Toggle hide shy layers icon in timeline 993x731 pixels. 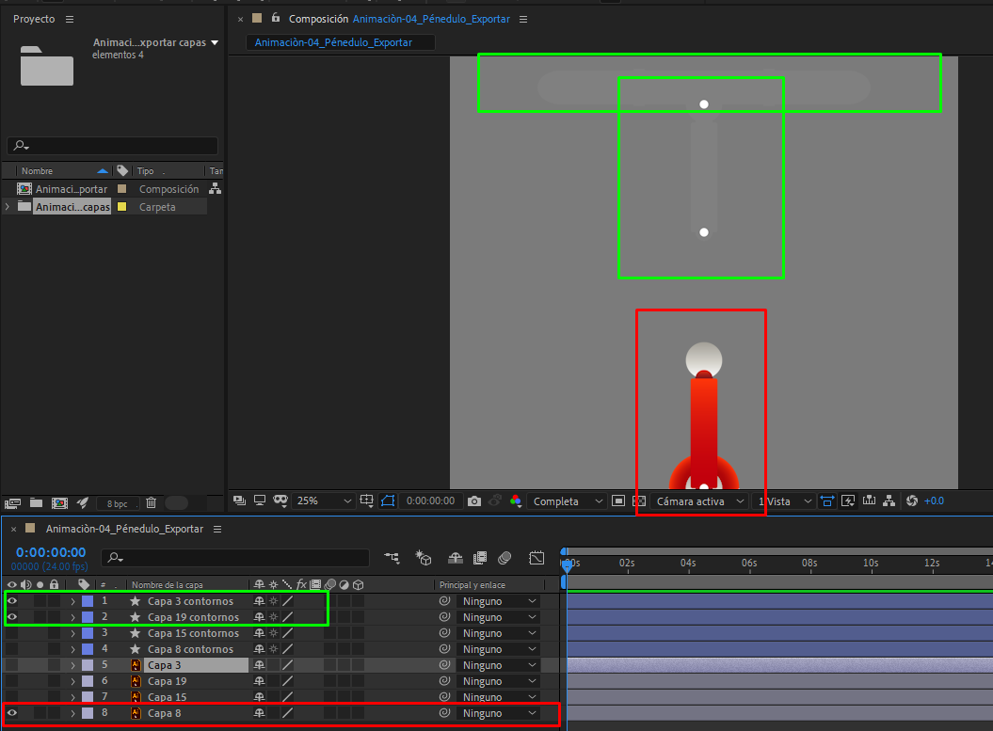point(456,558)
